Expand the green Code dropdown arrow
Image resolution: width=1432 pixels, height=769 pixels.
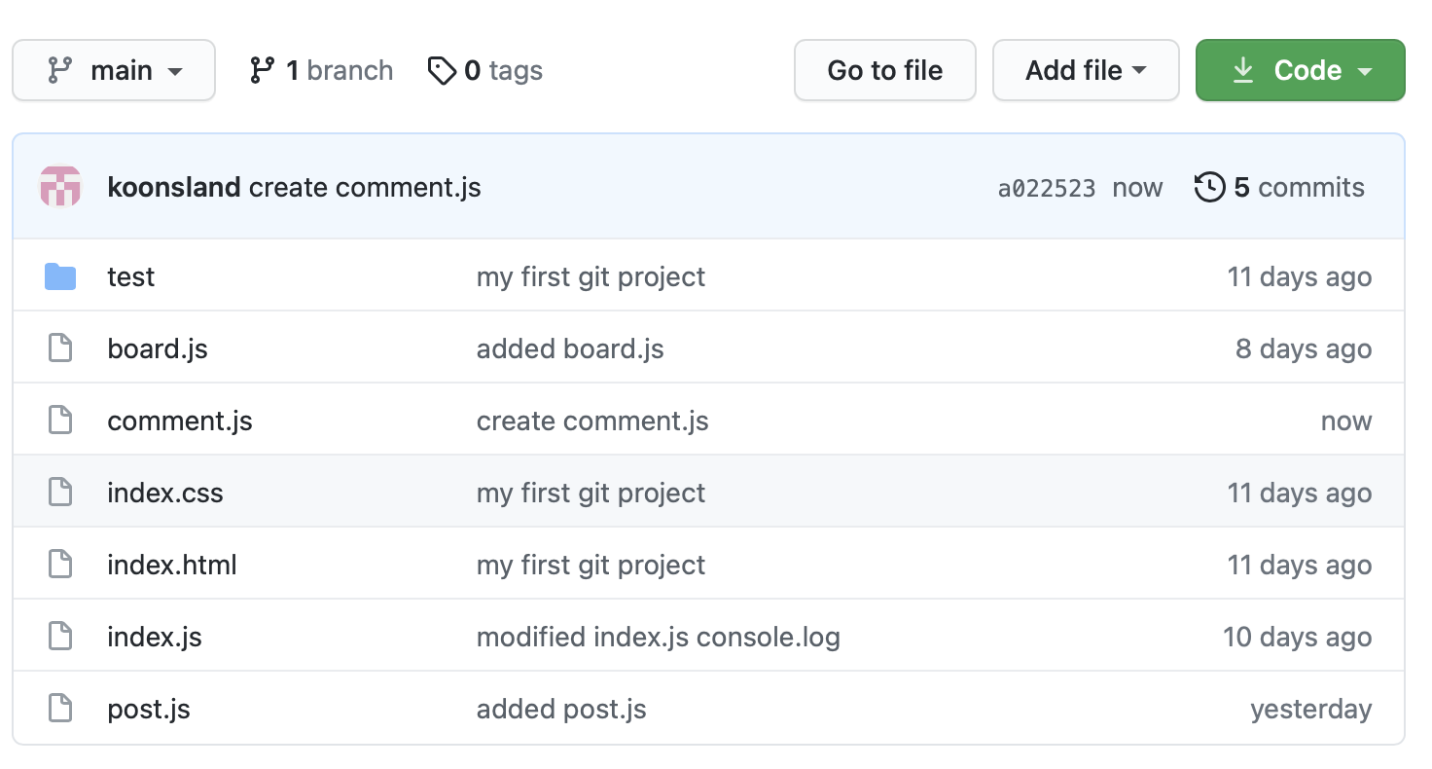point(1365,71)
